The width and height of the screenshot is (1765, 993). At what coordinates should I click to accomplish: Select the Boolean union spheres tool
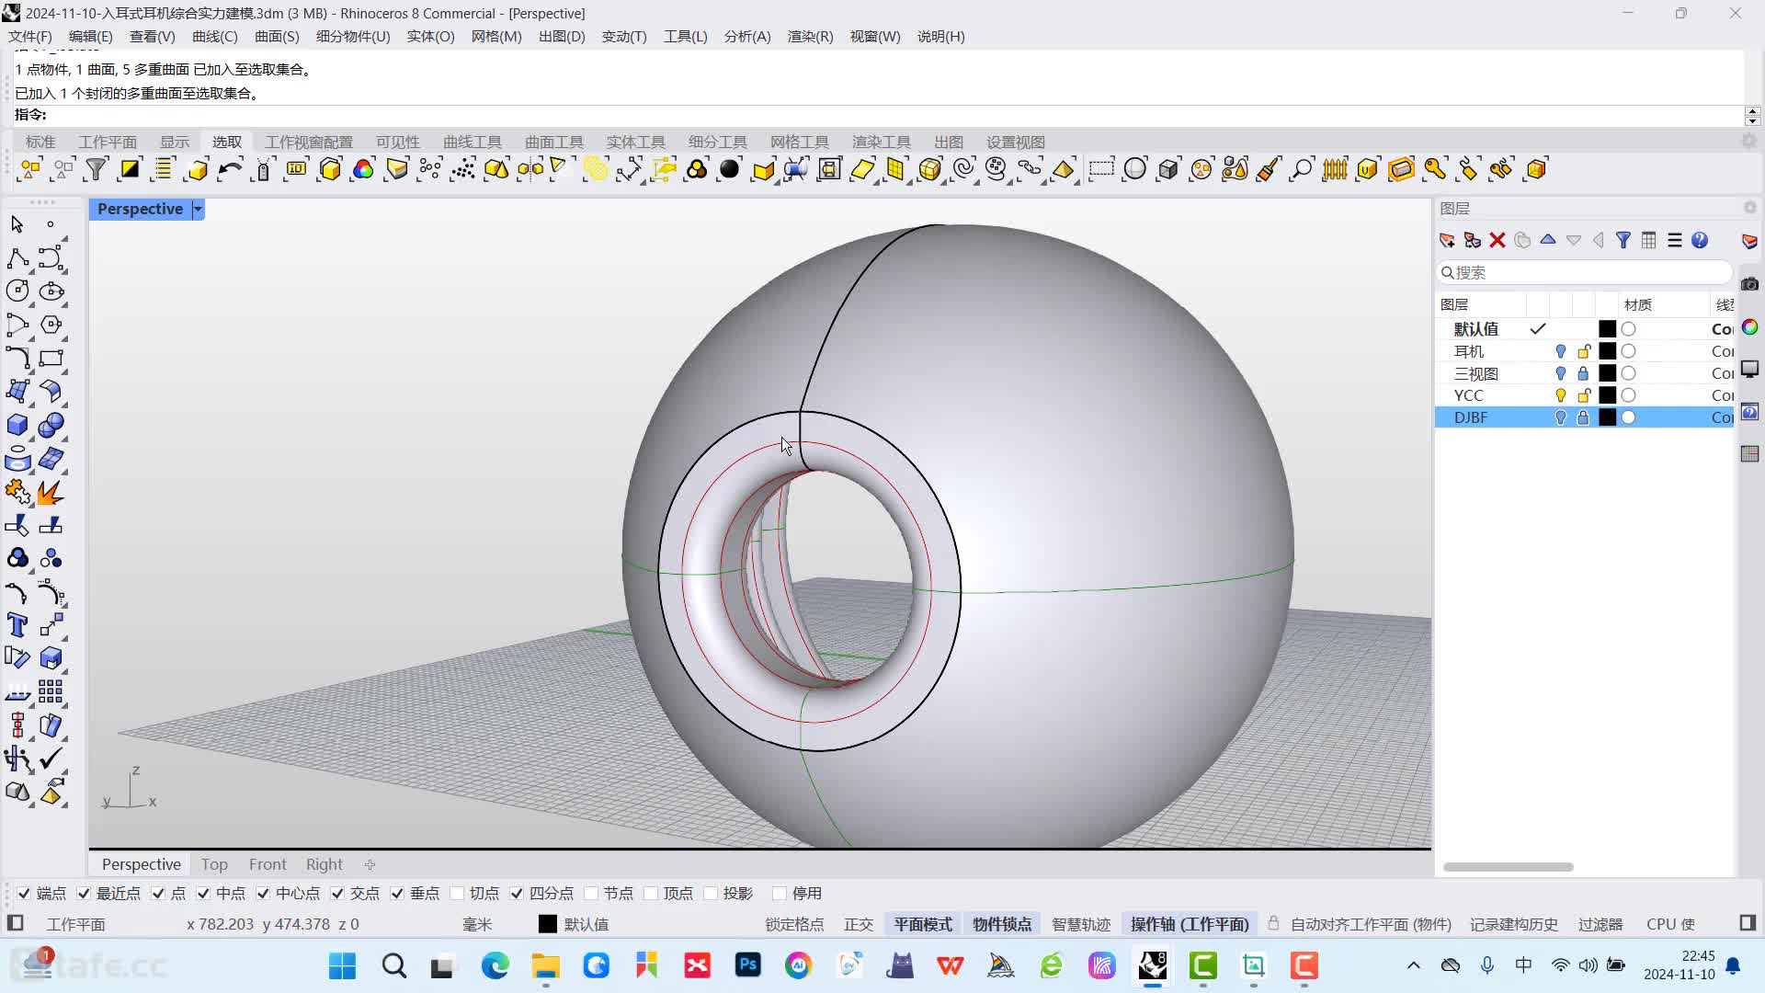point(51,425)
